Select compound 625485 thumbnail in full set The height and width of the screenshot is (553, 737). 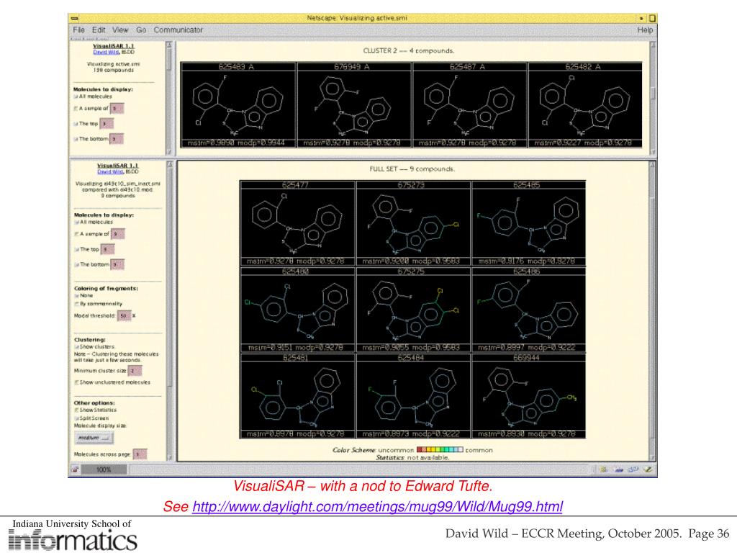point(529,223)
